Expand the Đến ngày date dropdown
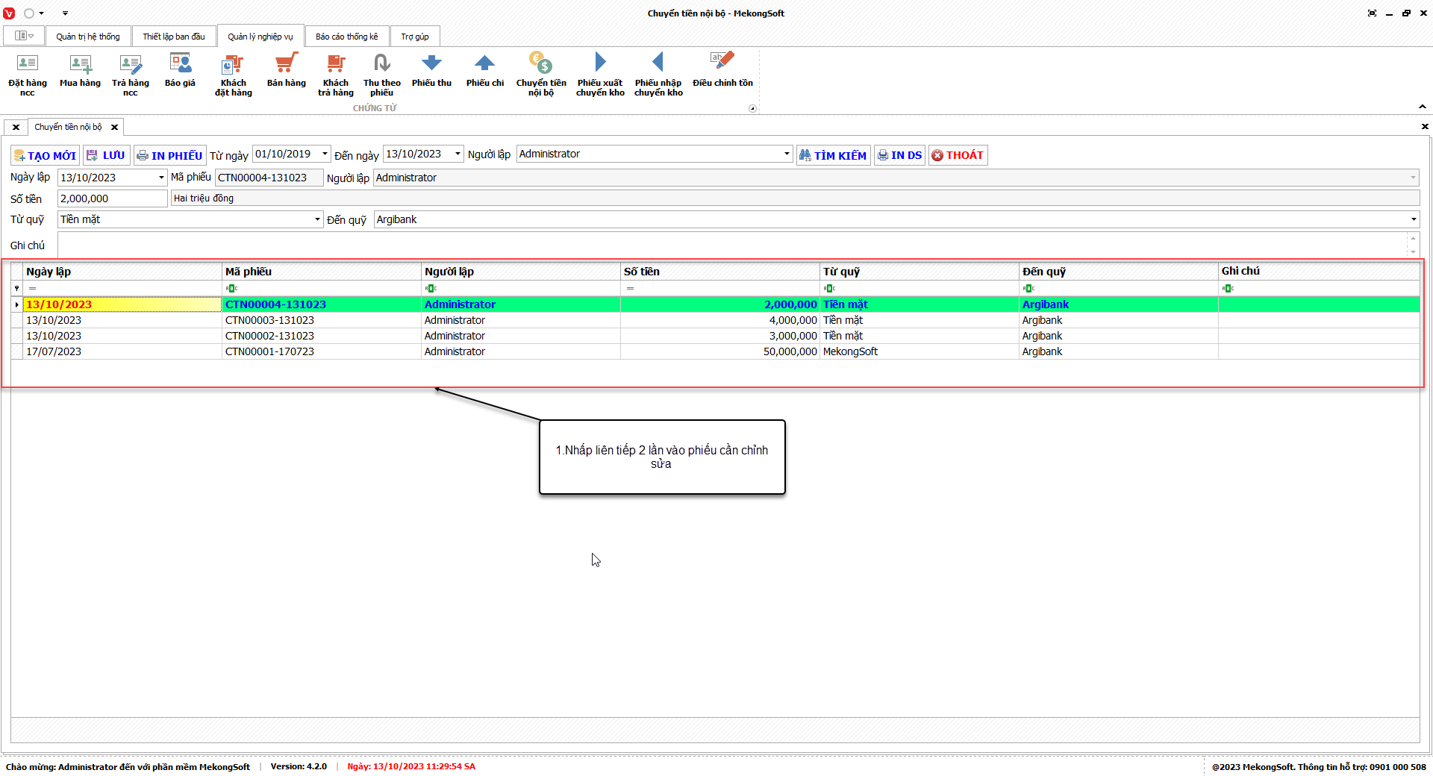Image resolution: width=1433 pixels, height=776 pixels. 458,154
